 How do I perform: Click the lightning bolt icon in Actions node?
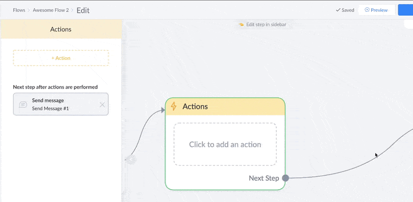tap(173, 107)
